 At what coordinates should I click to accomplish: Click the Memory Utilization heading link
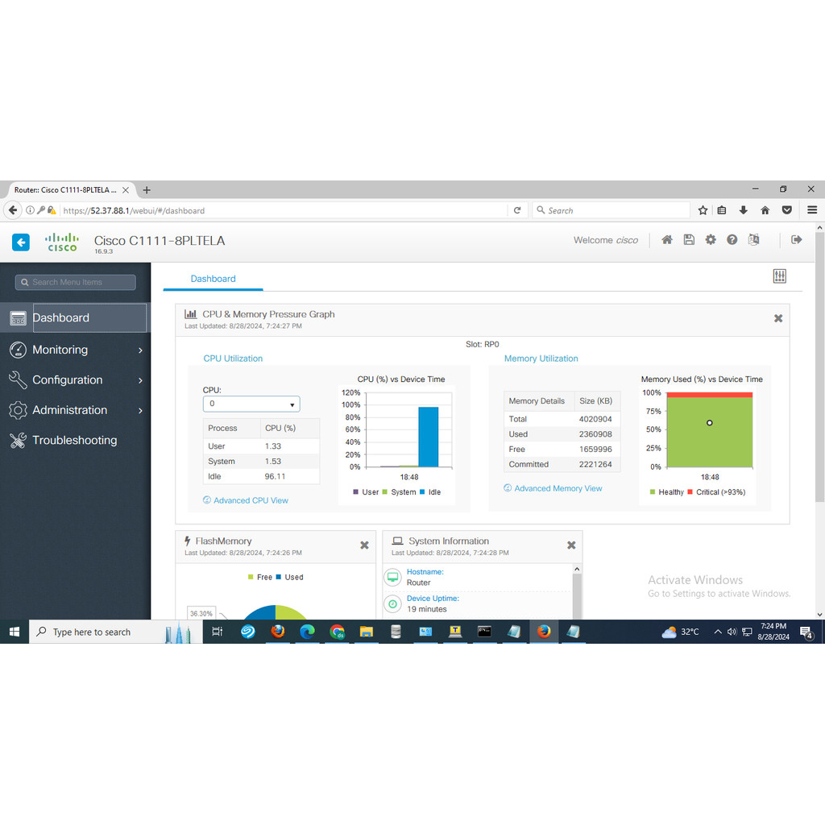coord(541,359)
